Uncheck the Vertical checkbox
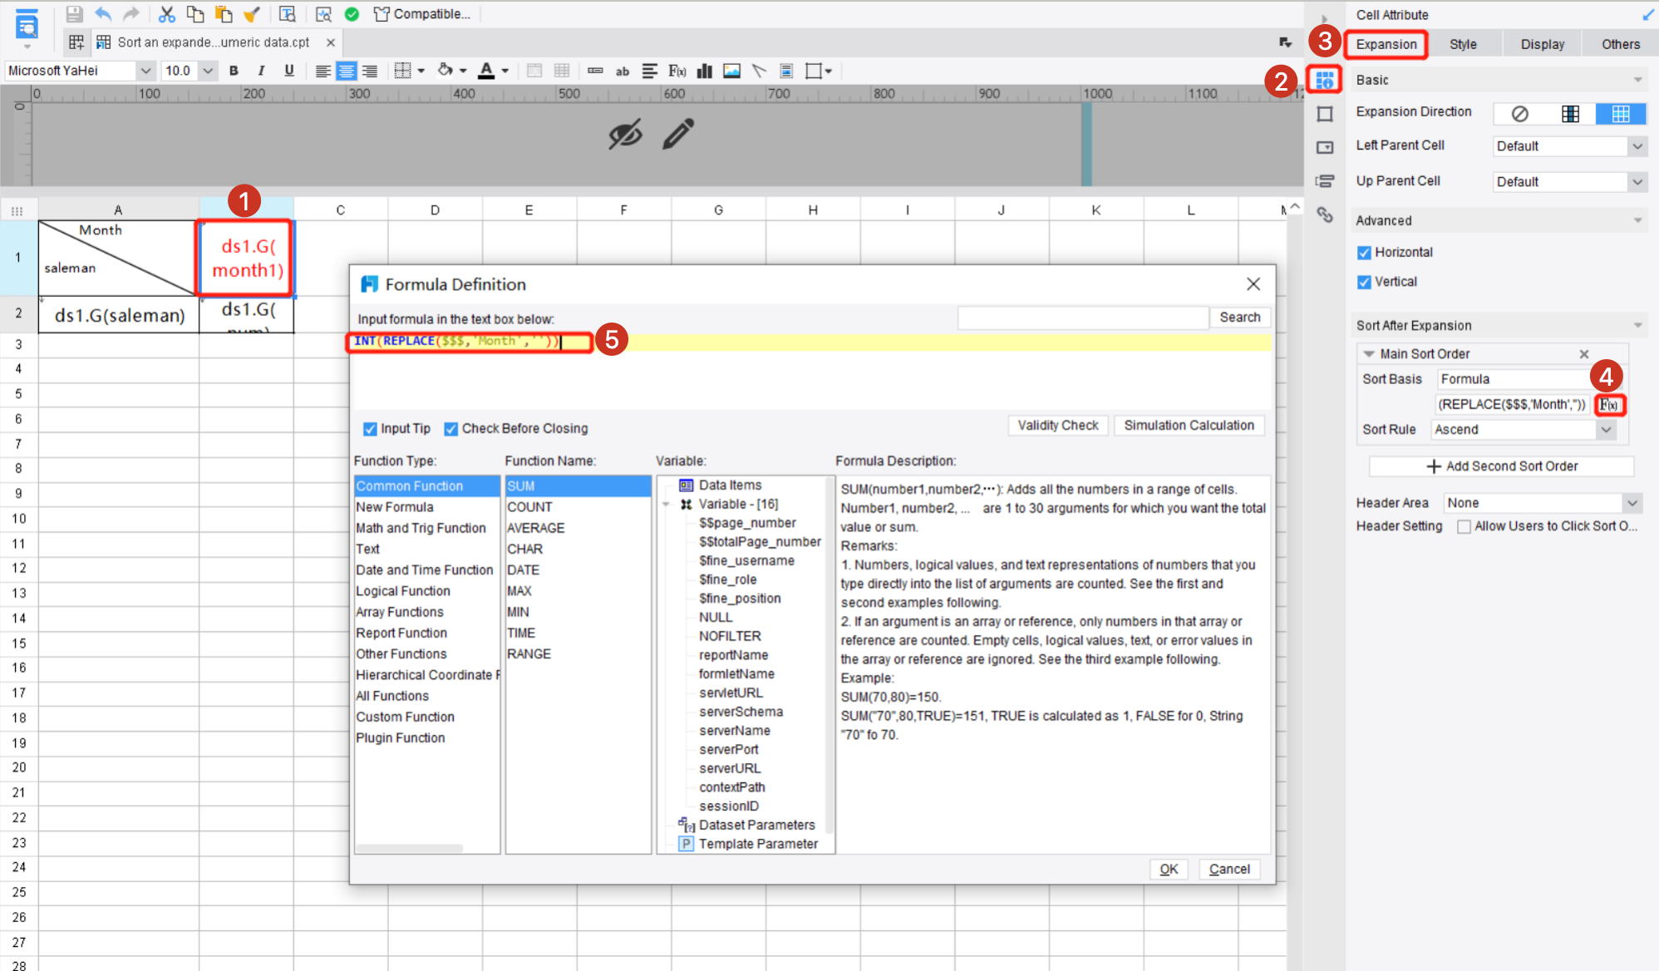Screen dimensions: 1659x971 coord(1364,282)
